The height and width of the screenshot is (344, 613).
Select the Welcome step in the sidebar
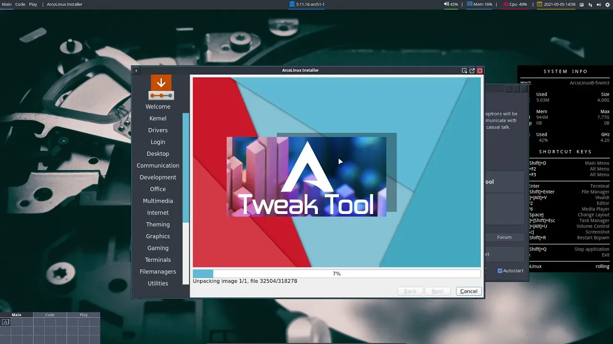coord(158,107)
